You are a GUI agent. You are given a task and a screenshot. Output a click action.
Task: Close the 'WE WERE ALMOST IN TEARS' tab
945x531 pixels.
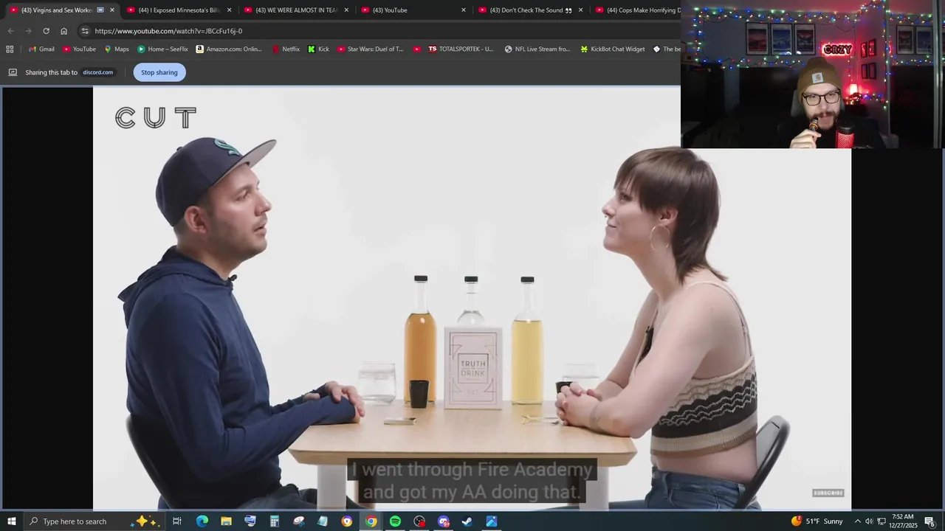pyautogui.click(x=346, y=10)
